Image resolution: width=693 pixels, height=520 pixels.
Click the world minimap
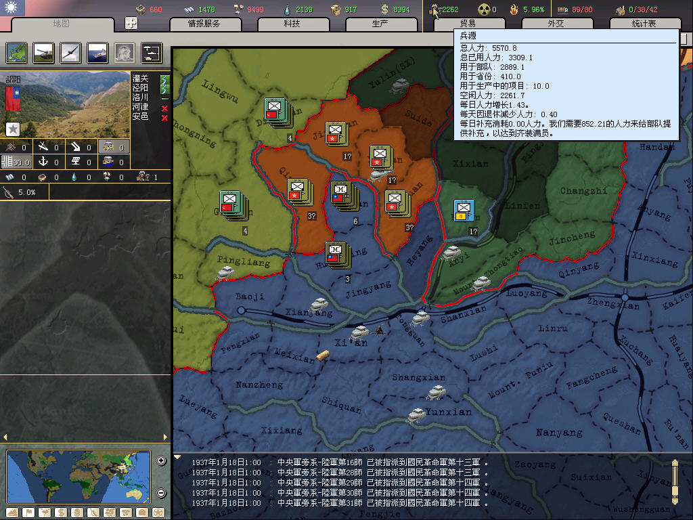coord(79,477)
